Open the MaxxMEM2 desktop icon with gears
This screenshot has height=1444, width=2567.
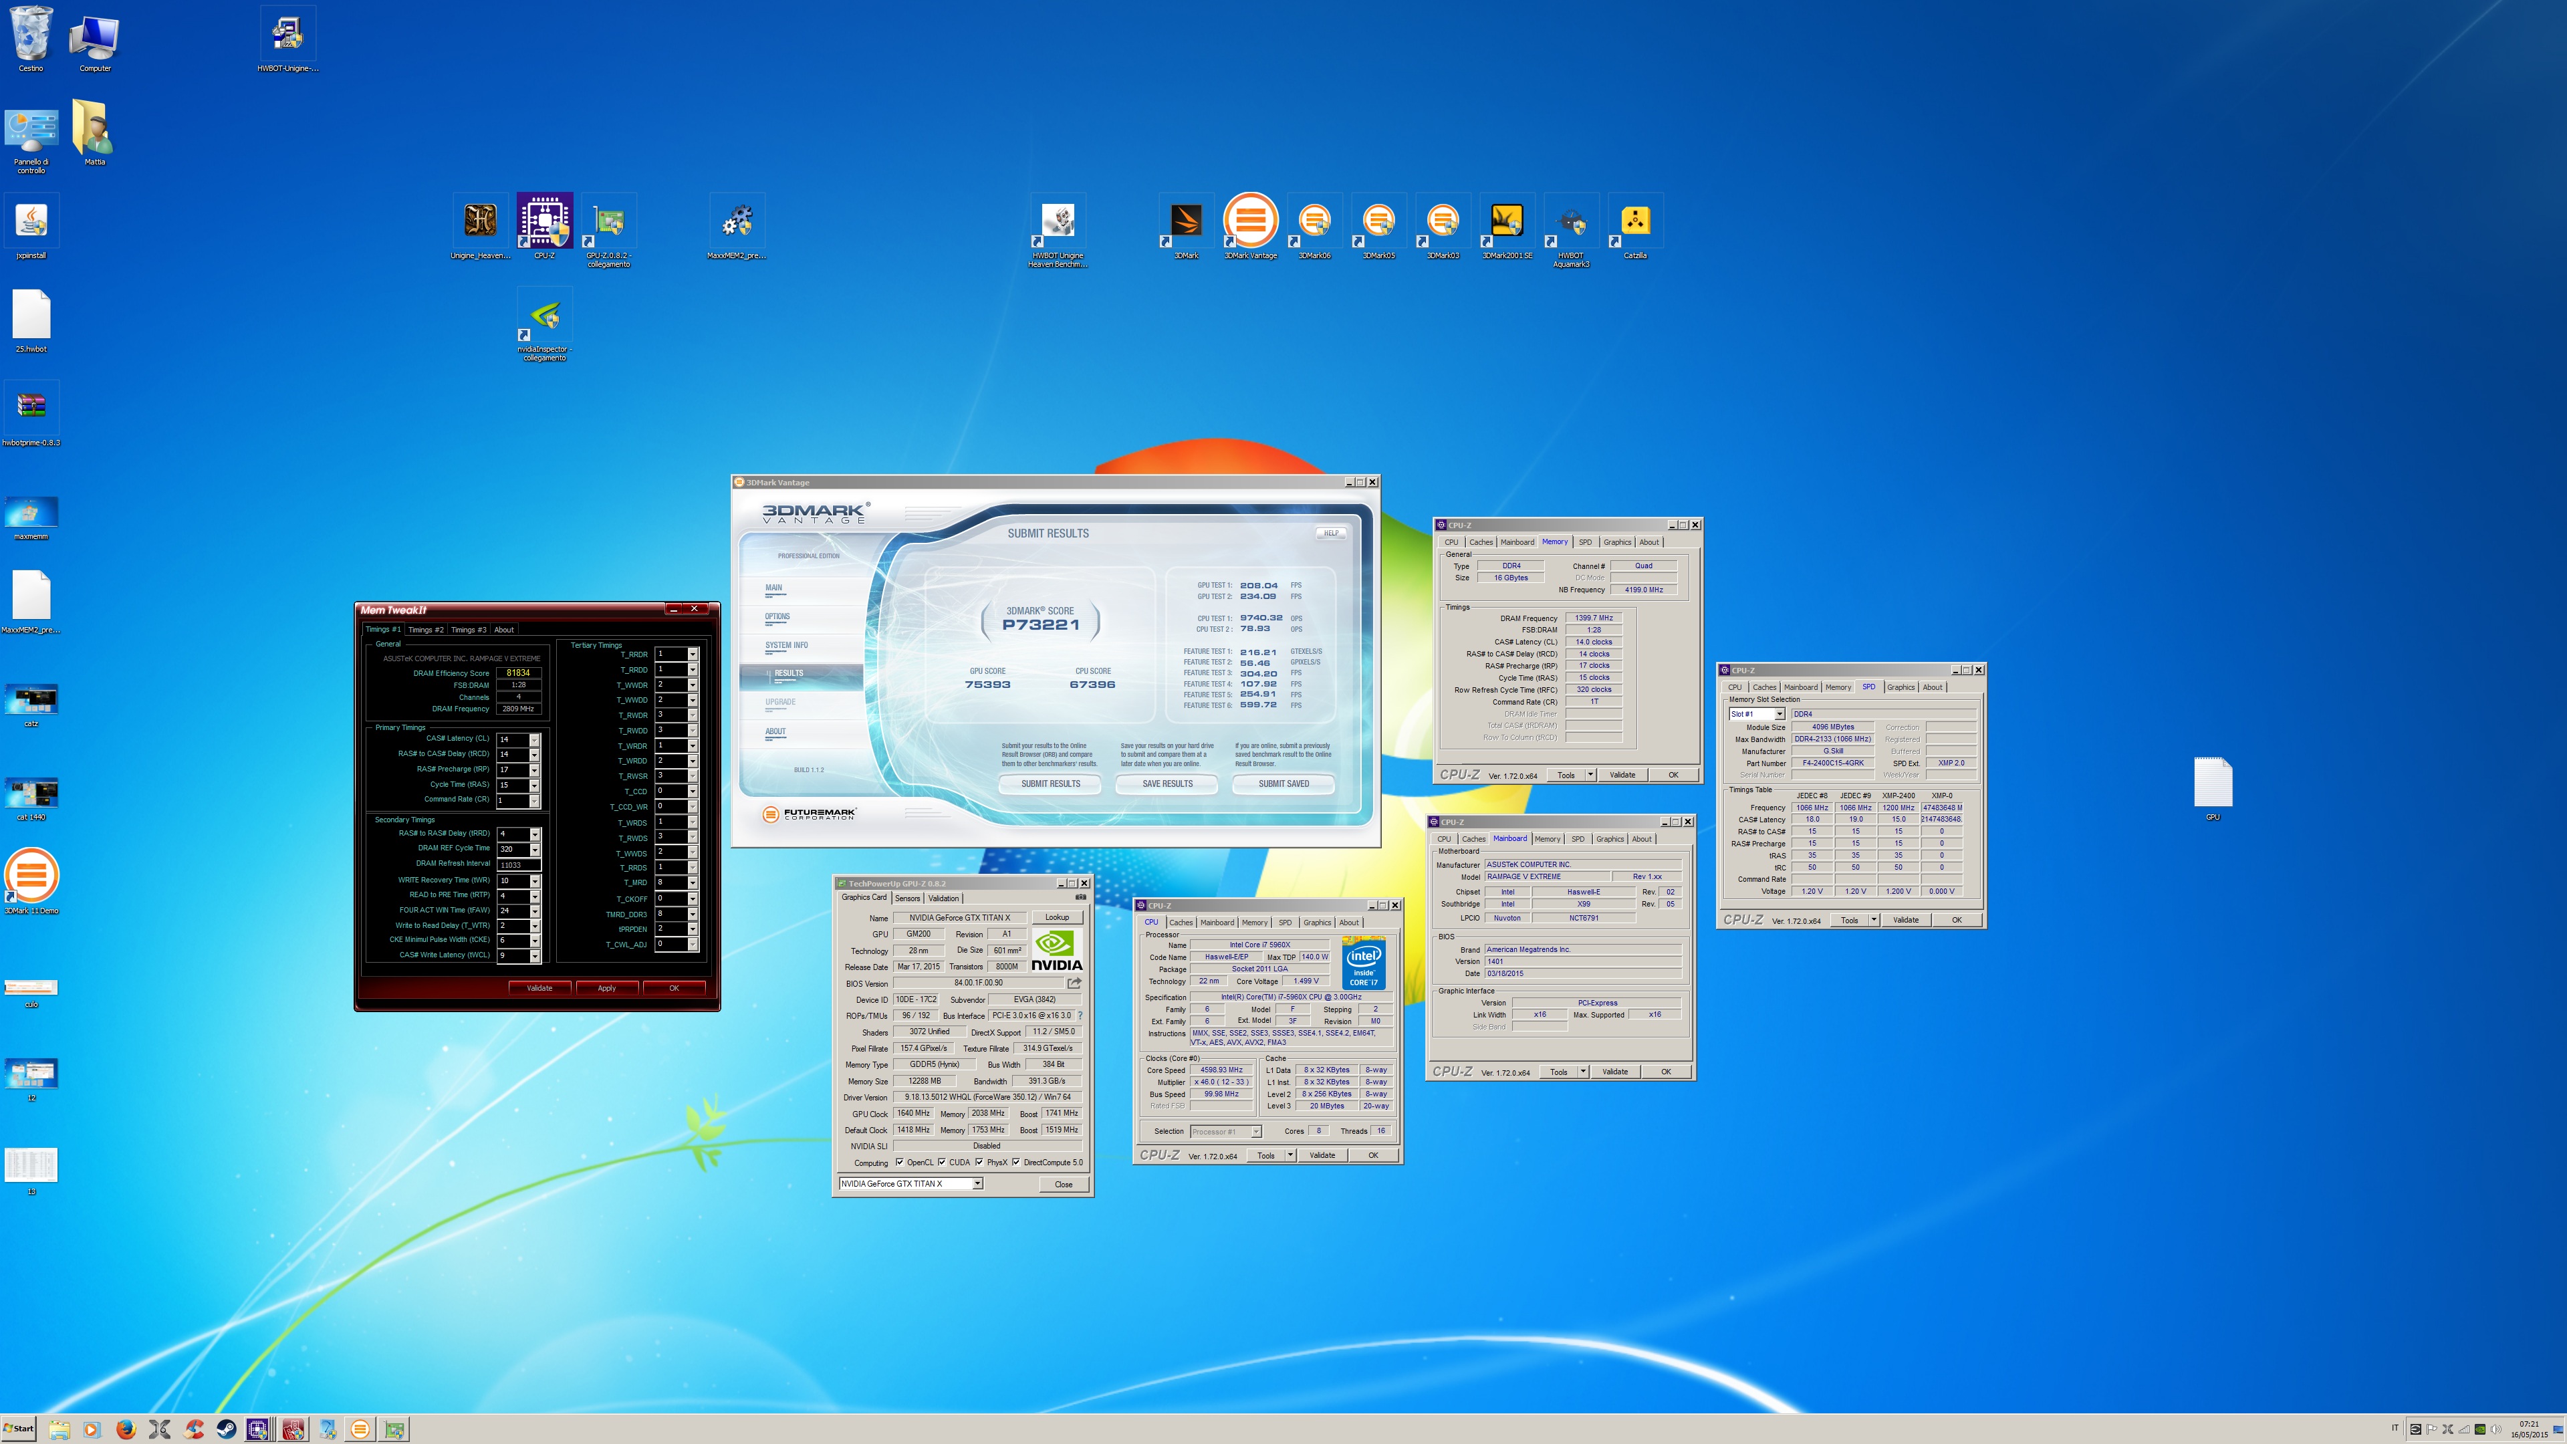(x=737, y=226)
